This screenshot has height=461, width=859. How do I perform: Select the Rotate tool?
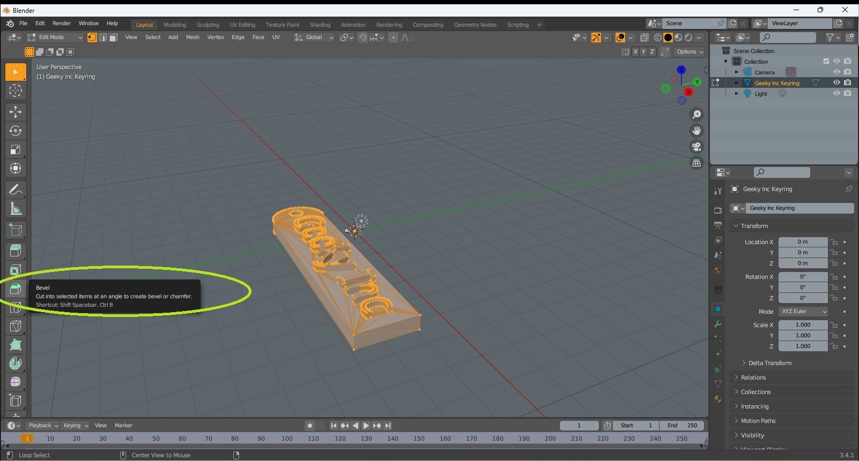tap(16, 131)
